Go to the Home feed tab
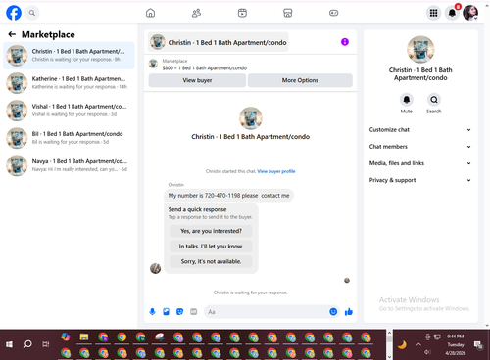The width and height of the screenshot is (490, 360). click(x=150, y=13)
